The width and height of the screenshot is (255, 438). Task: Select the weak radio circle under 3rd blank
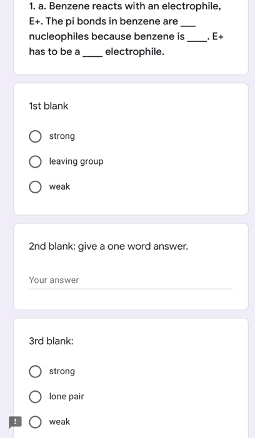[35, 422]
